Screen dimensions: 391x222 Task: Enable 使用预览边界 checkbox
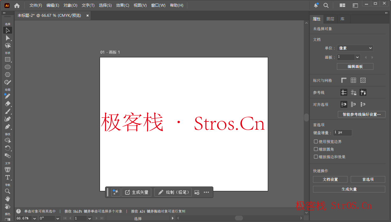pyautogui.click(x=316, y=141)
